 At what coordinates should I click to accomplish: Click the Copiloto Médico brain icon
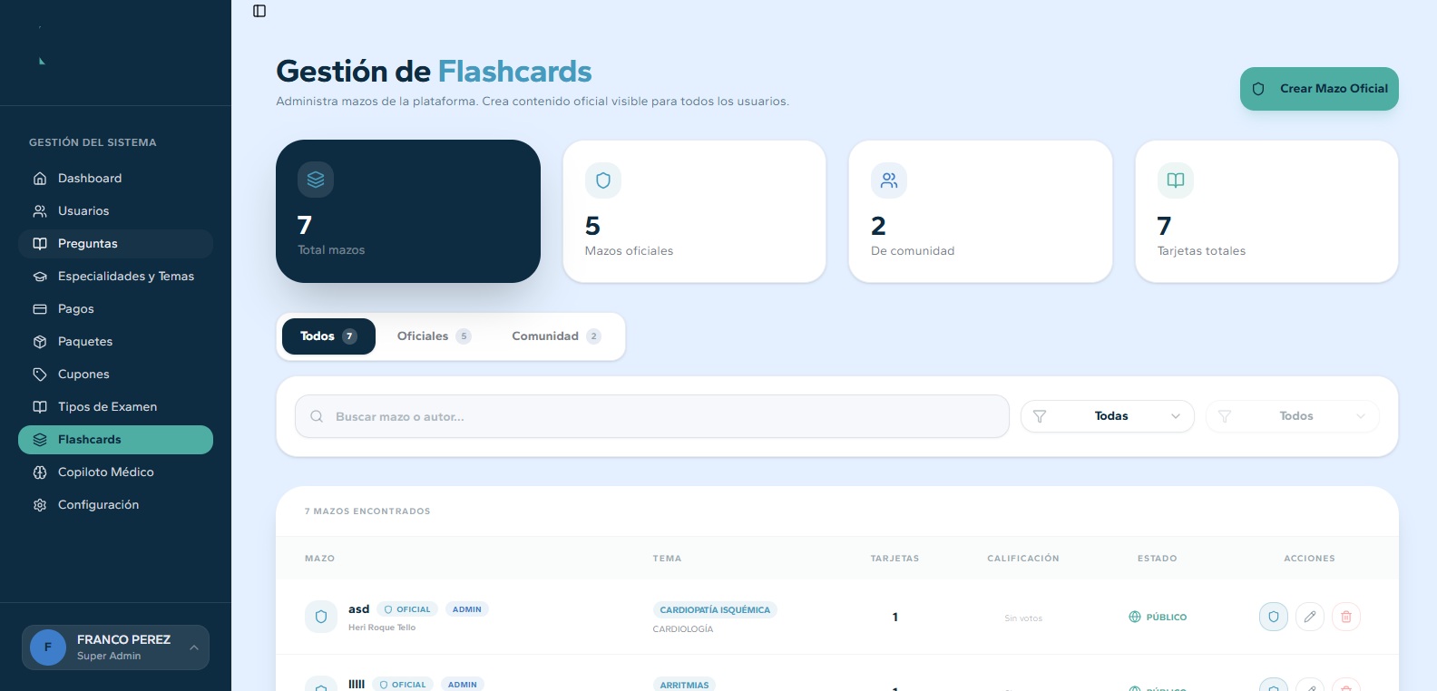click(x=40, y=472)
